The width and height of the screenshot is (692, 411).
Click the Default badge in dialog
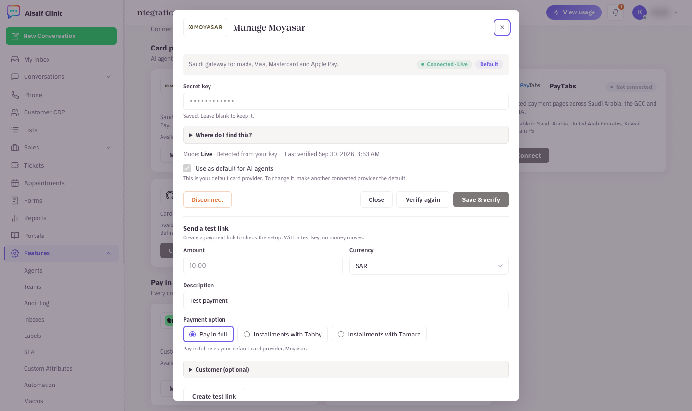point(489,64)
